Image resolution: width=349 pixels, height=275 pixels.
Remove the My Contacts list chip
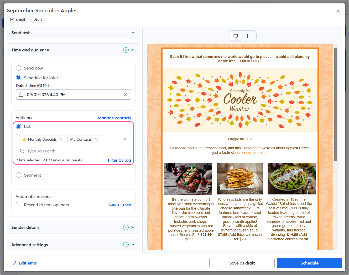tap(96, 139)
